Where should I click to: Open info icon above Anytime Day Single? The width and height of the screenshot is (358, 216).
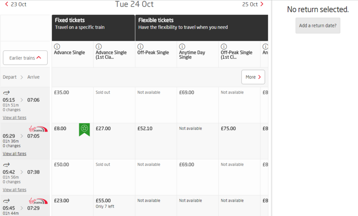point(182,47)
